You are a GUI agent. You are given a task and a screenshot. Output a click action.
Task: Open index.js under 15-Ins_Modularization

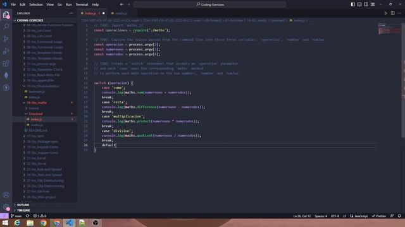click(34, 97)
